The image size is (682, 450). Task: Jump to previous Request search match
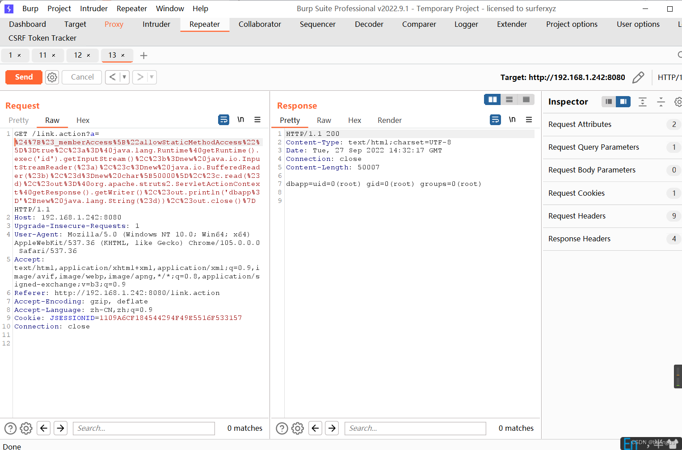click(x=44, y=428)
